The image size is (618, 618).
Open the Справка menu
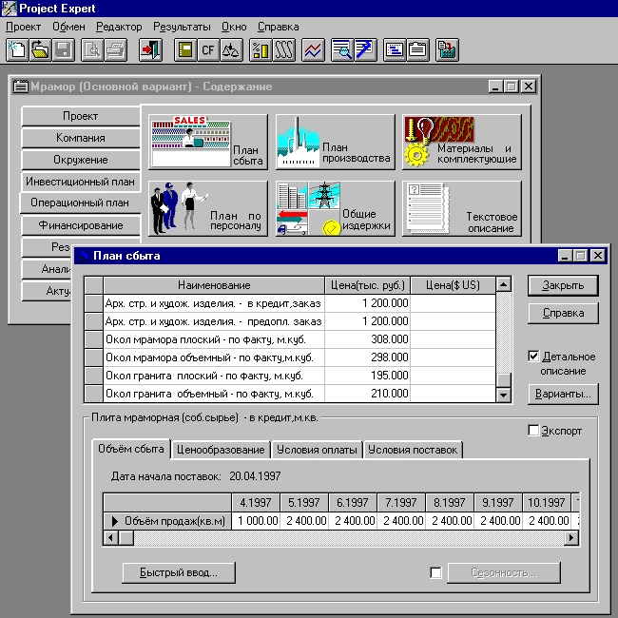tap(279, 27)
